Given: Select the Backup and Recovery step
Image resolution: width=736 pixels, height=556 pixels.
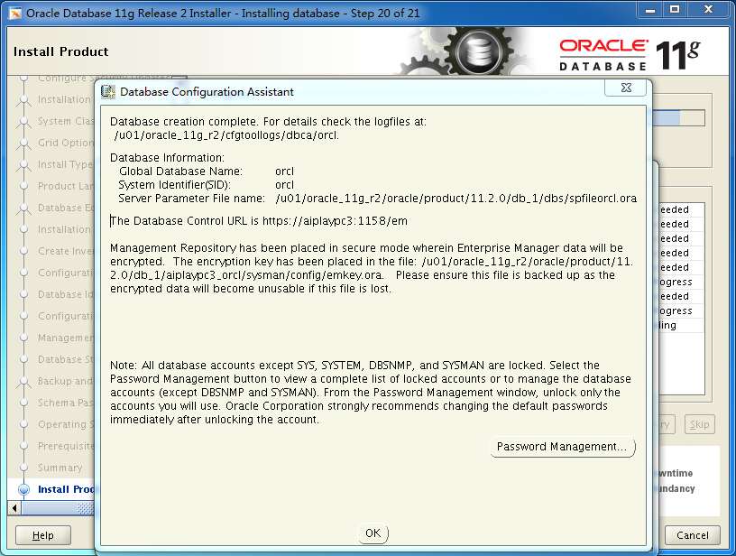Looking at the screenshot, I should pyautogui.click(x=66, y=381).
